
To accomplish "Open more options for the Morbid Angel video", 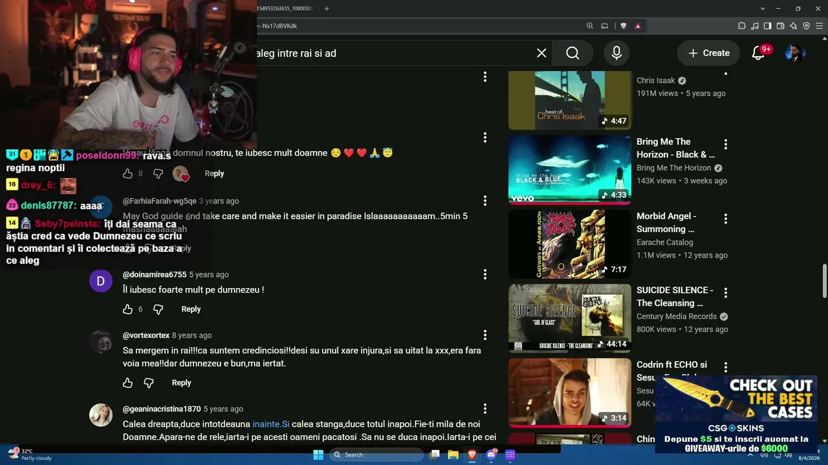I will (x=725, y=219).
